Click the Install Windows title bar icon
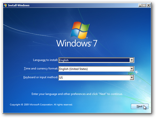156x118 pixels. coord(5,5)
